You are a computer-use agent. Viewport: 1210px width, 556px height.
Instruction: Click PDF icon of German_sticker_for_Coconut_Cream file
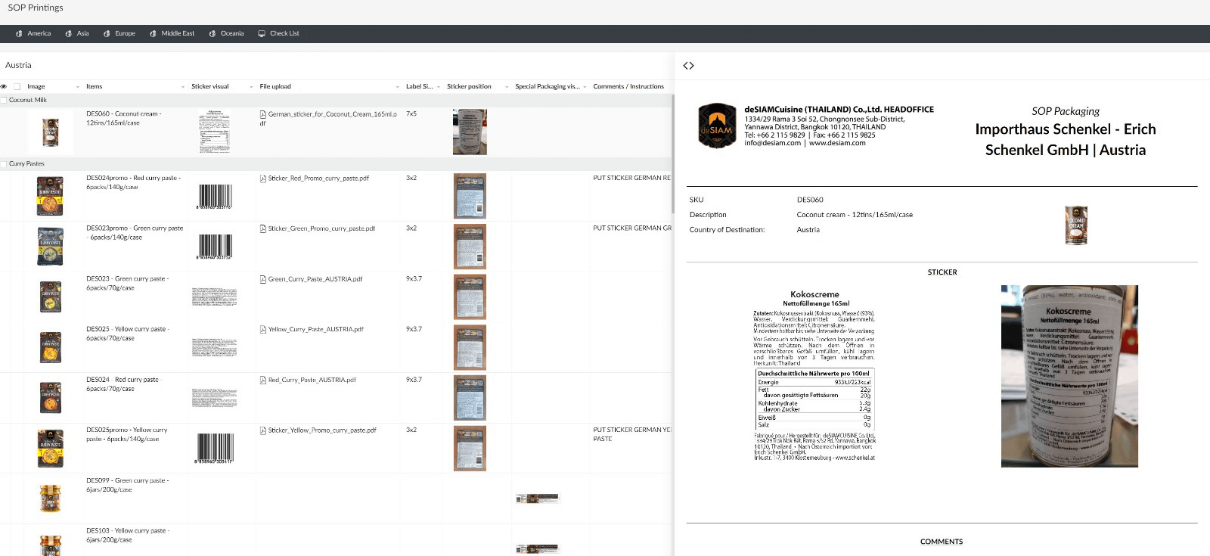(263, 115)
